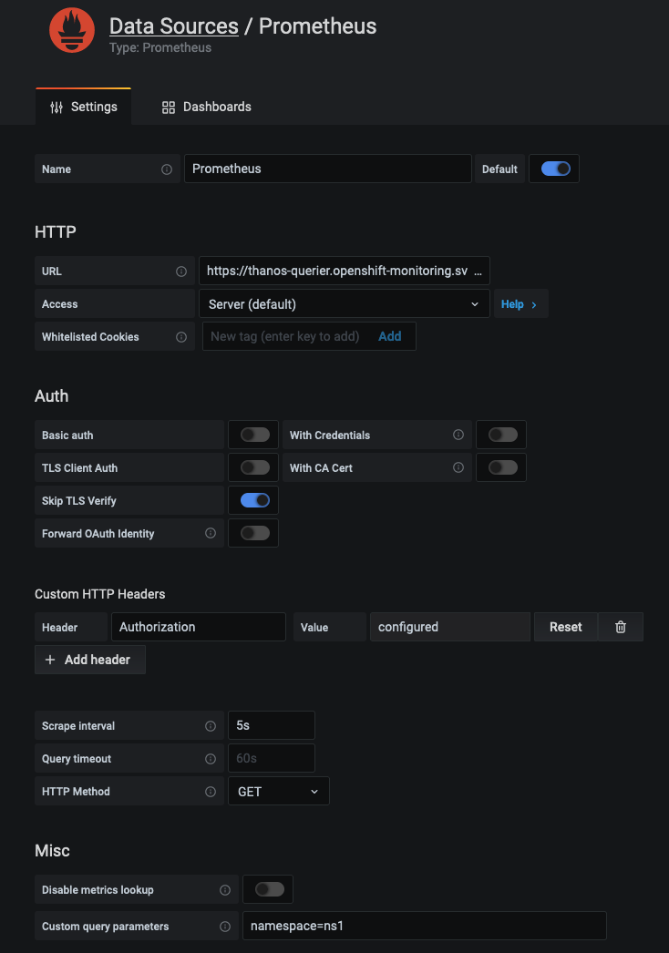669x953 pixels.
Task: Select the Settings tab
Action: (83, 107)
